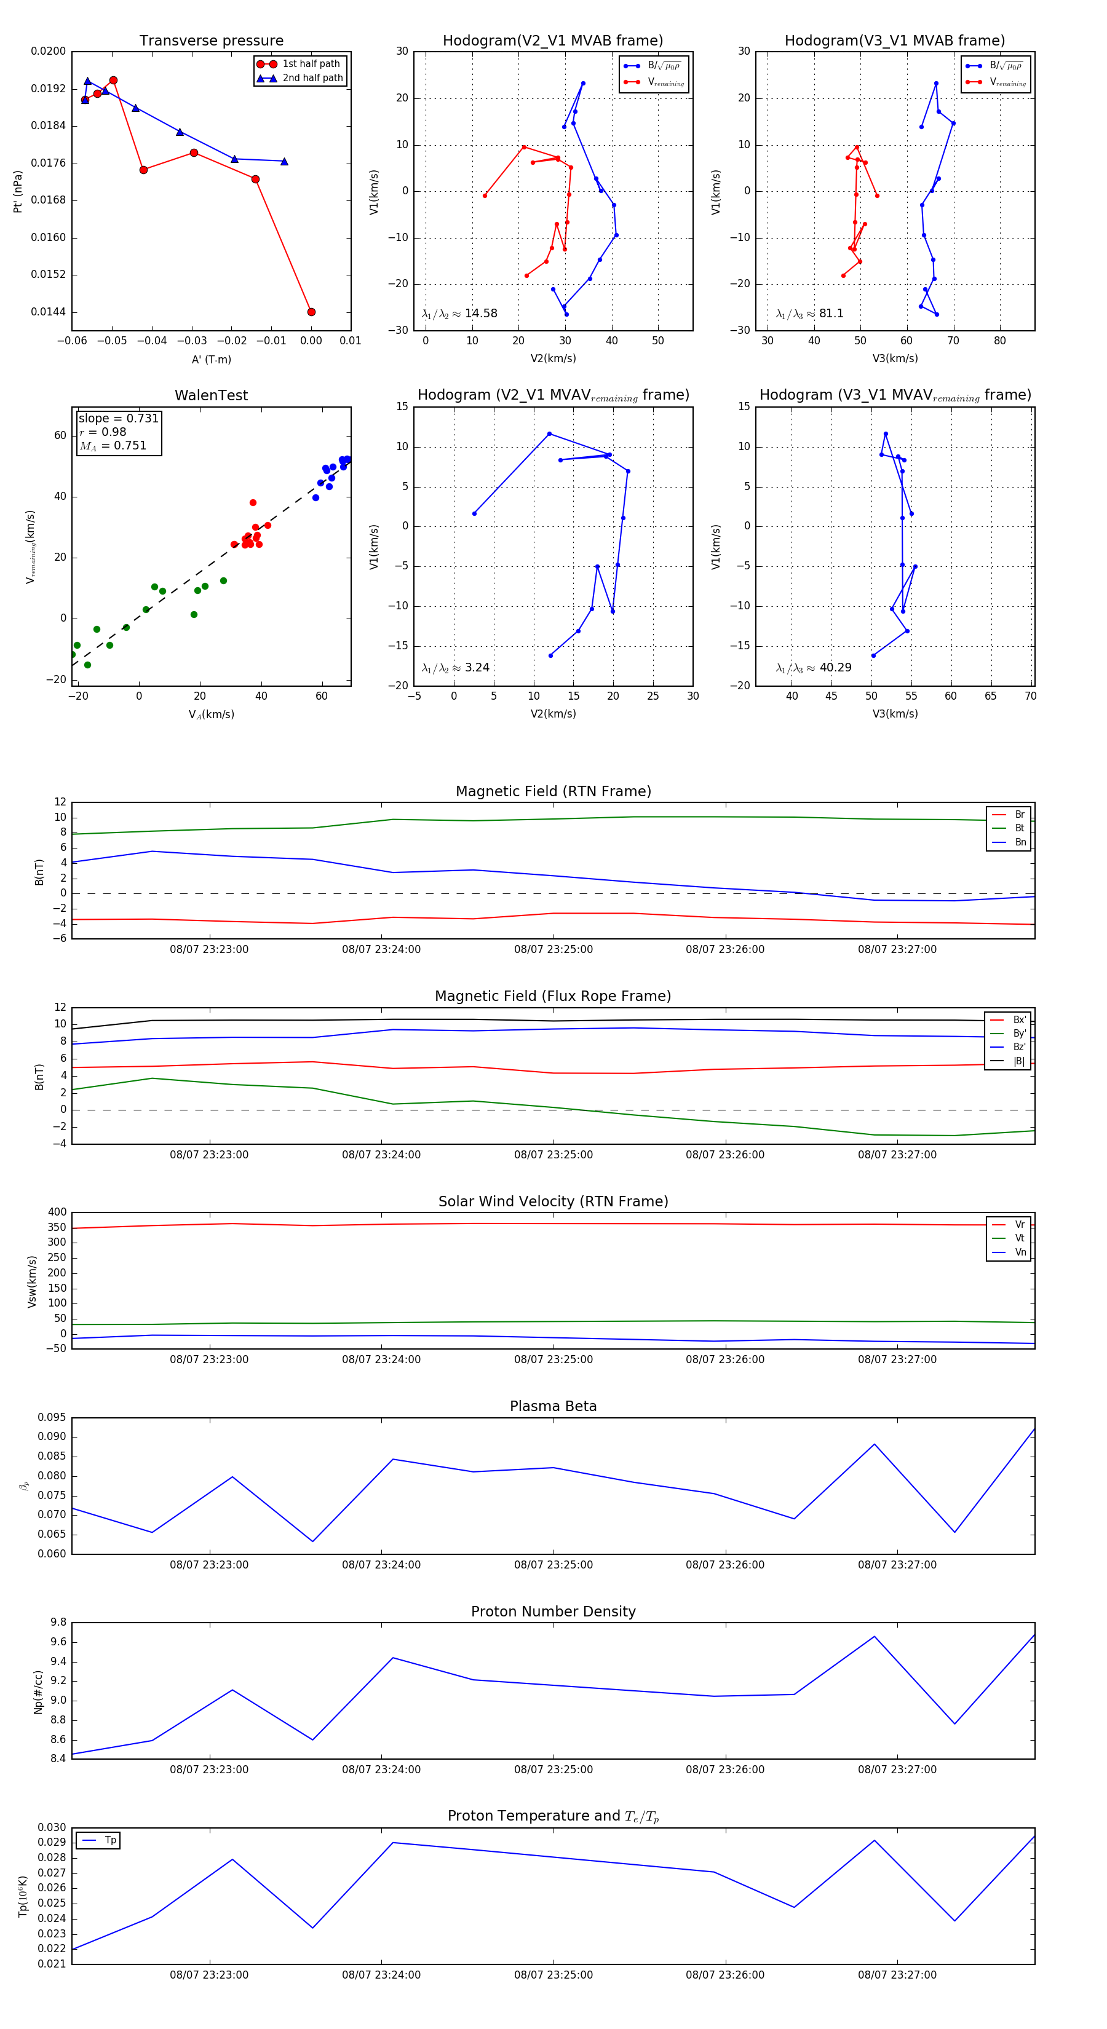
Task: Click the WalenTest plot title
Action: [211, 395]
